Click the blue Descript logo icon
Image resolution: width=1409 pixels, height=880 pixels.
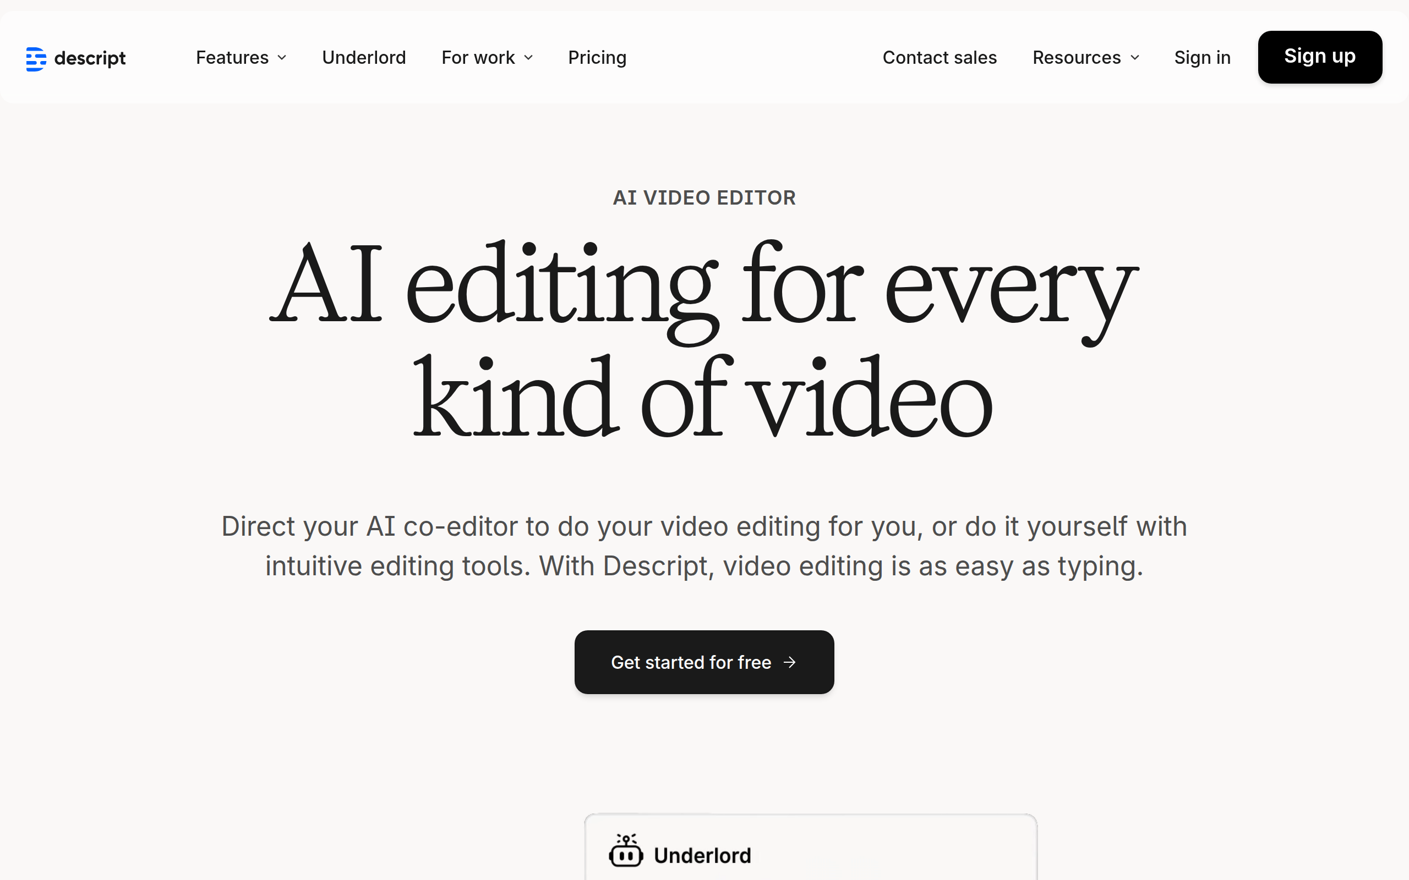[36, 59]
